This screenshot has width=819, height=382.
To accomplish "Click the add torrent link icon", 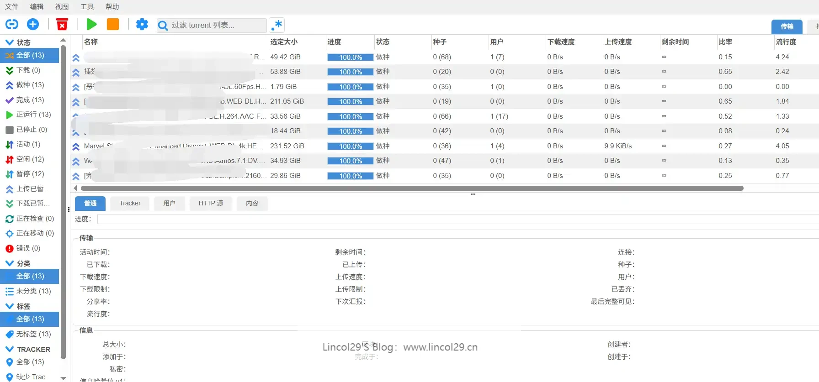I will pyautogui.click(x=12, y=25).
